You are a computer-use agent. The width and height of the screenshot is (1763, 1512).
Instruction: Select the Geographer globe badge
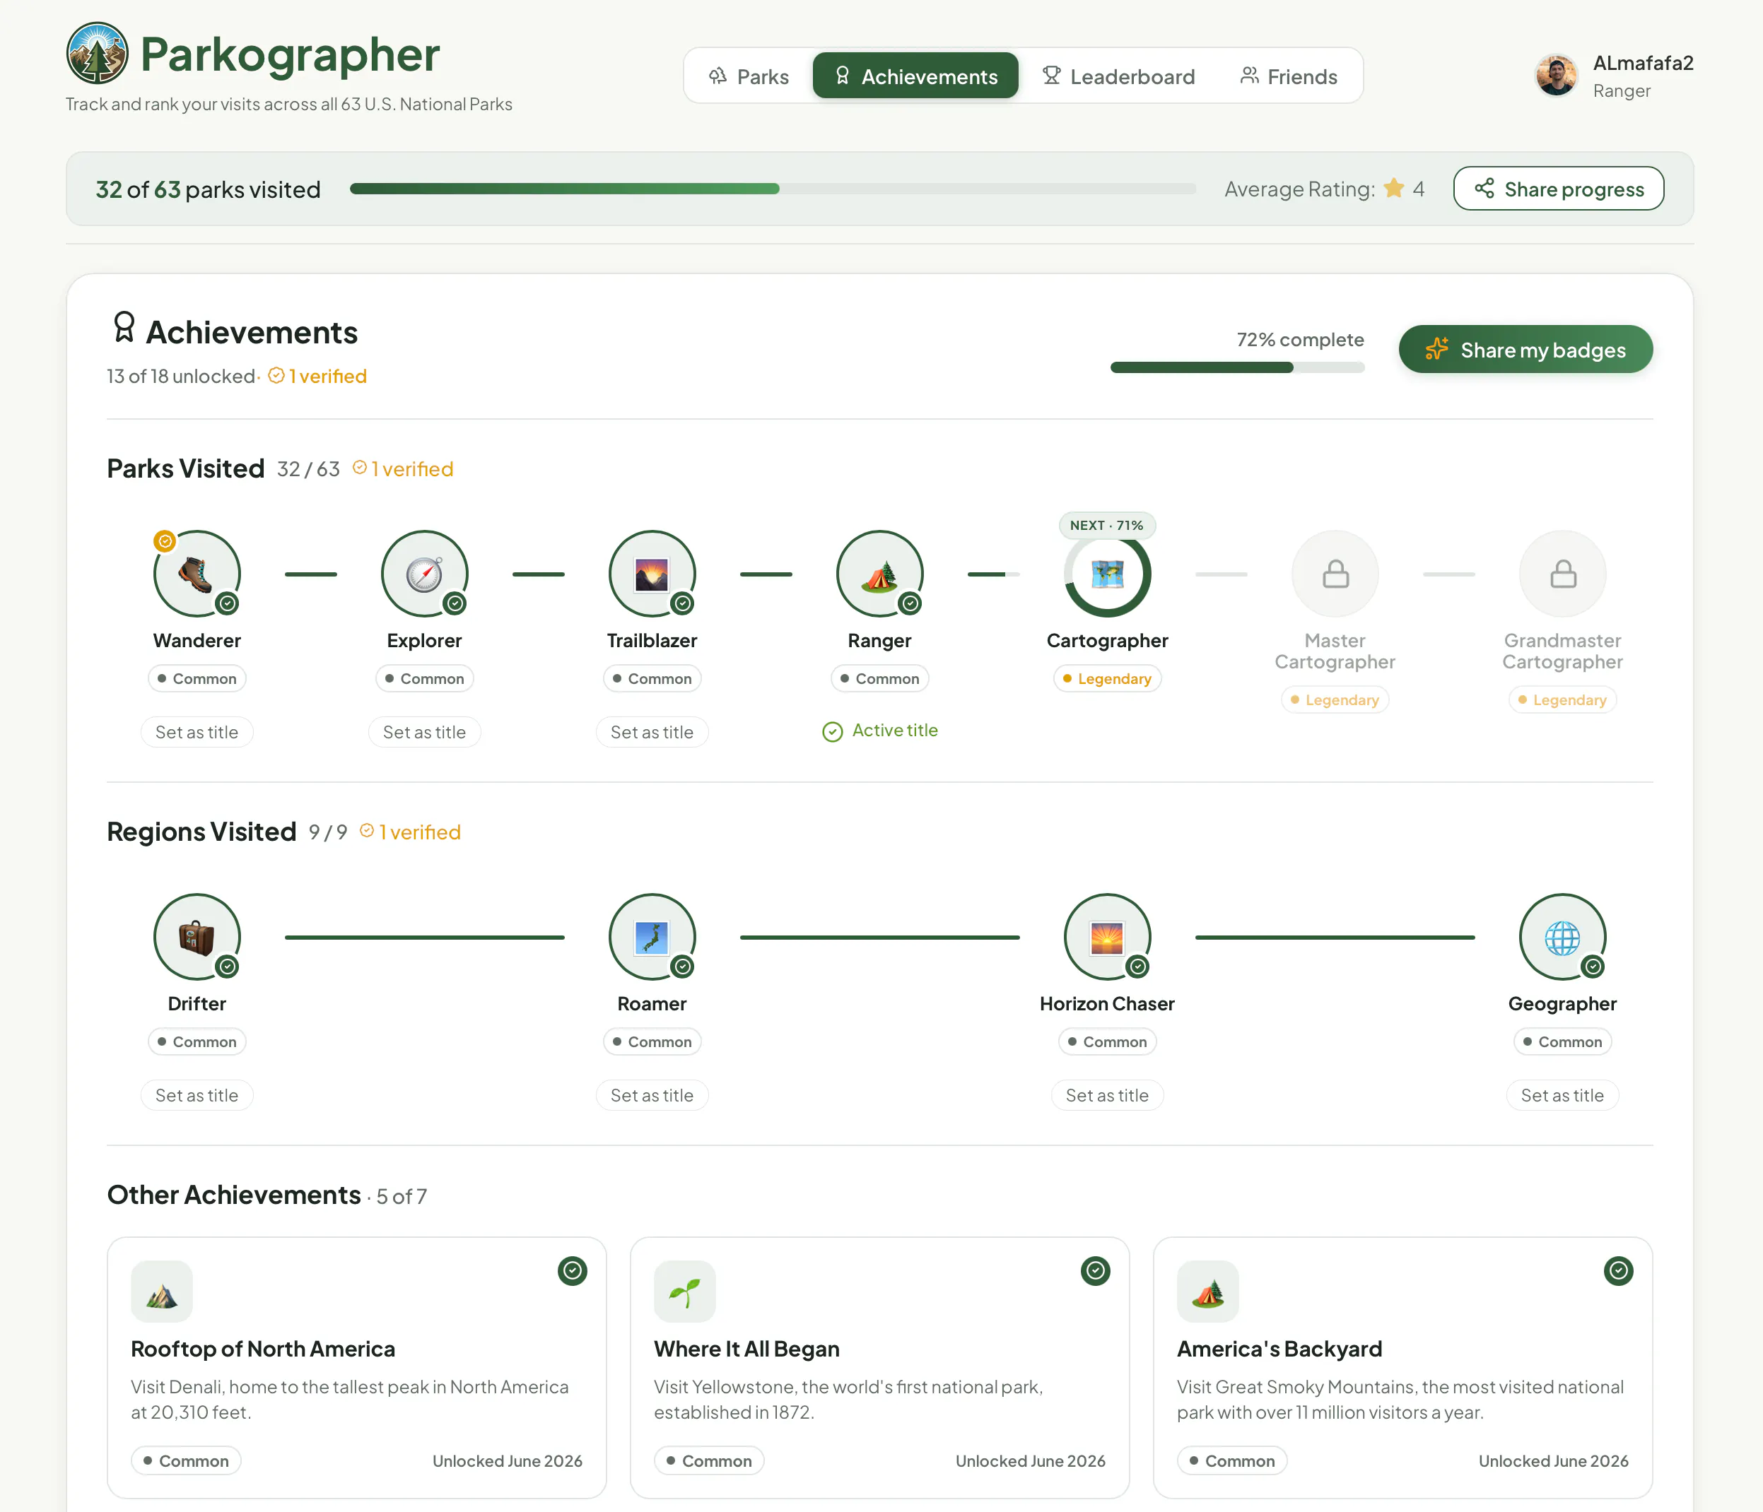point(1562,937)
